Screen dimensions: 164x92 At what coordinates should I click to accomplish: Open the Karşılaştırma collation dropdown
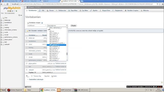click(x=57, y=26)
